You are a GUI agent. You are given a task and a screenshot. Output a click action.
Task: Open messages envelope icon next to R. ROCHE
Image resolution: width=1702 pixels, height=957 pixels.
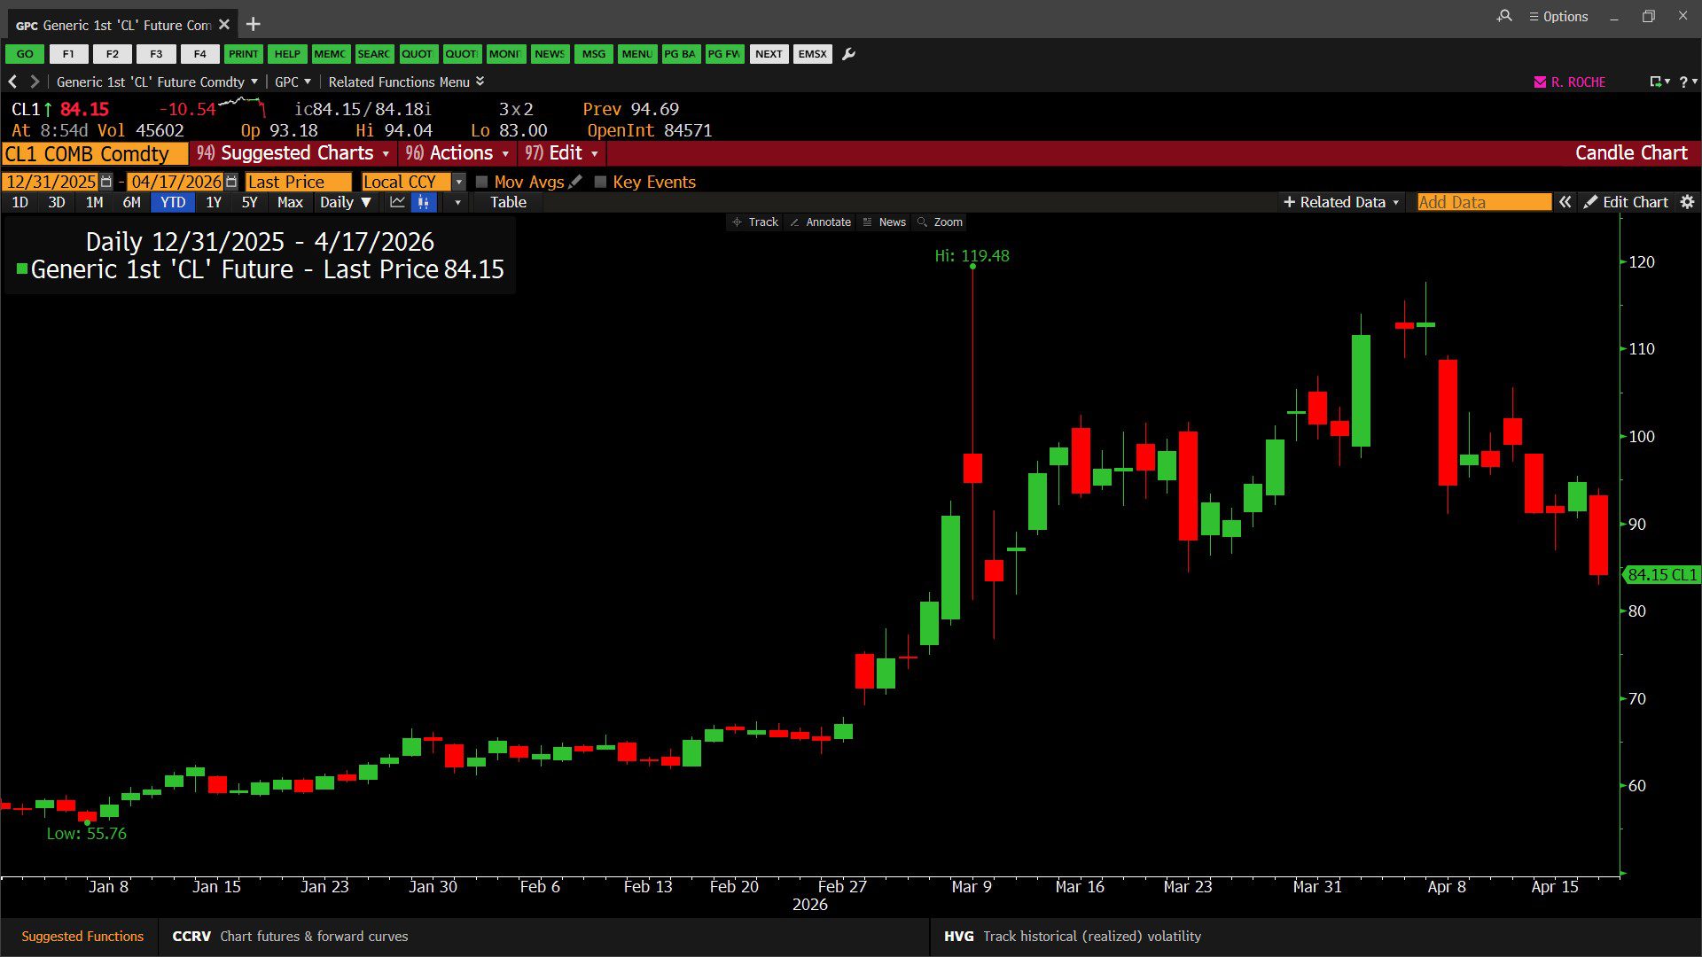click(x=1540, y=82)
